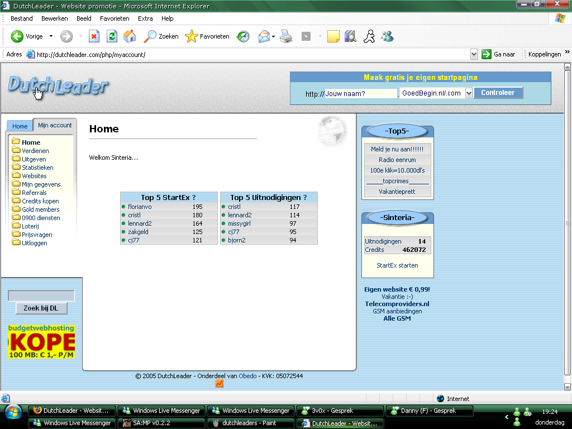Click the Windows Messenger buddies toolbar icon

coord(387,36)
